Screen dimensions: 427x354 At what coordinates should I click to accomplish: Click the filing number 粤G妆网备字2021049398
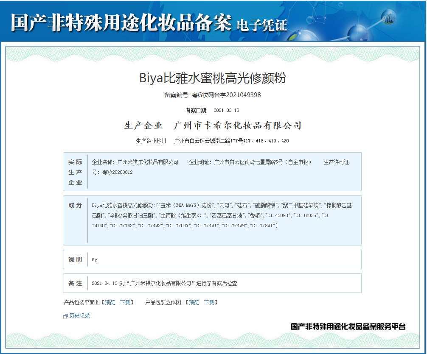[226, 95]
